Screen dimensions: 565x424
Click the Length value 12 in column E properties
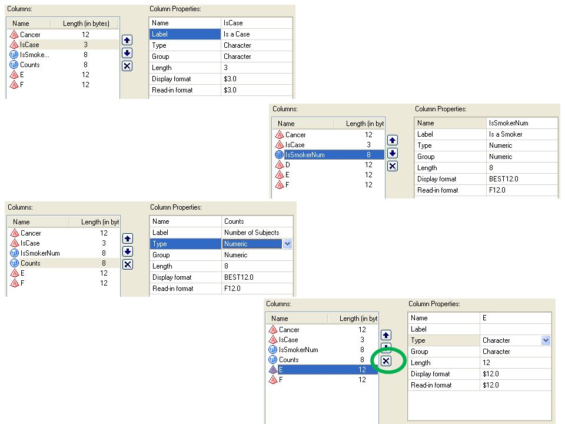(516, 363)
